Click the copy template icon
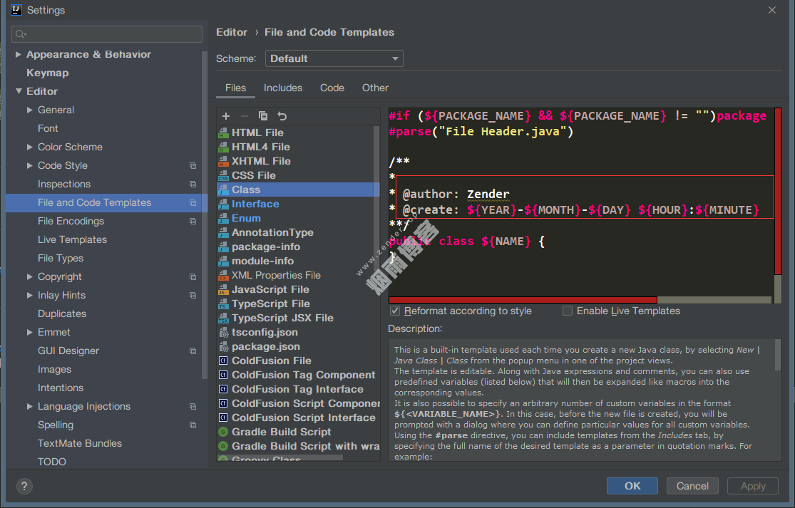 (263, 116)
